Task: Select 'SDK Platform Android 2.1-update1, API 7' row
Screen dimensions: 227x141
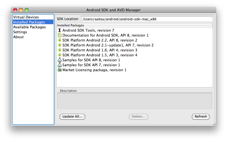Action: pyautogui.click(x=134, y=45)
